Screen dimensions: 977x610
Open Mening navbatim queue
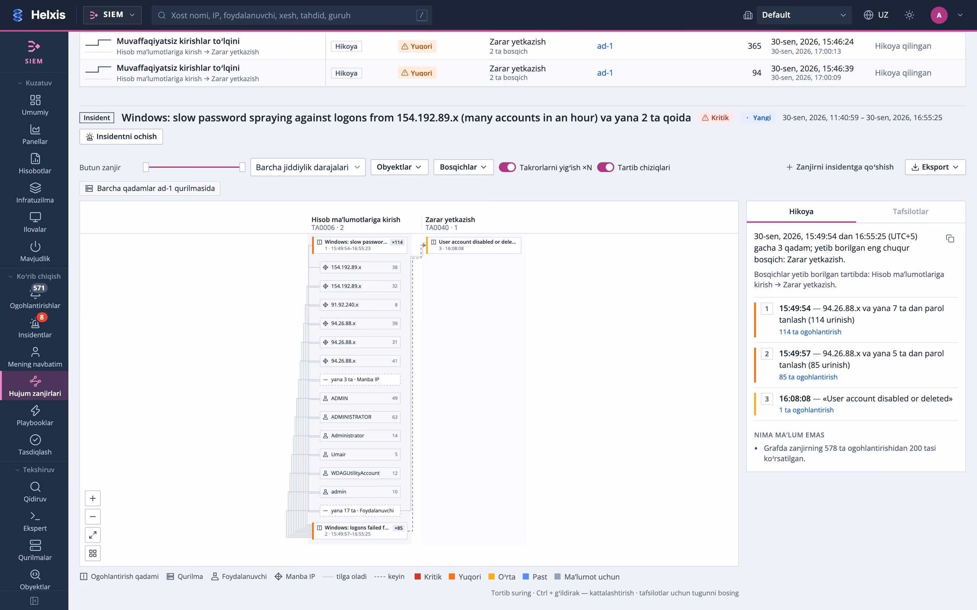[35, 357]
